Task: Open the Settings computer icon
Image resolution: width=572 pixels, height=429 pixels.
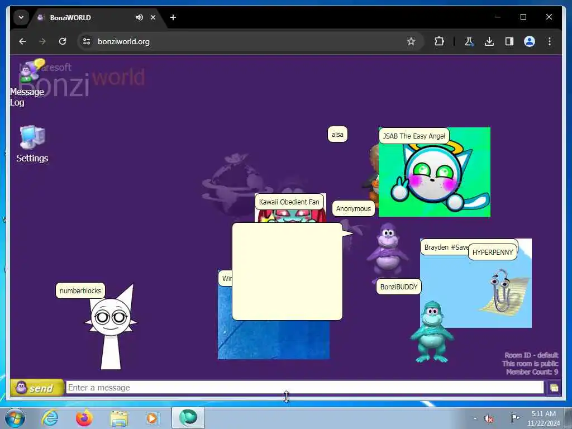Action: tap(32, 144)
